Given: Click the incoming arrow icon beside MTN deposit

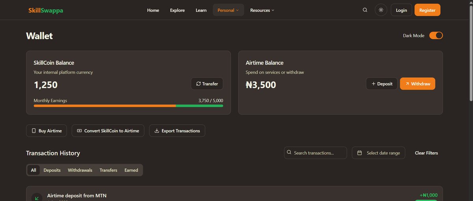Looking at the screenshot, I should click(x=37, y=198).
